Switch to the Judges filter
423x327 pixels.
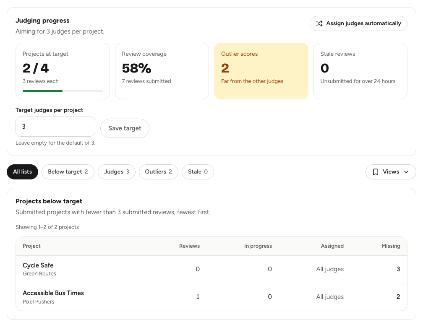click(117, 172)
